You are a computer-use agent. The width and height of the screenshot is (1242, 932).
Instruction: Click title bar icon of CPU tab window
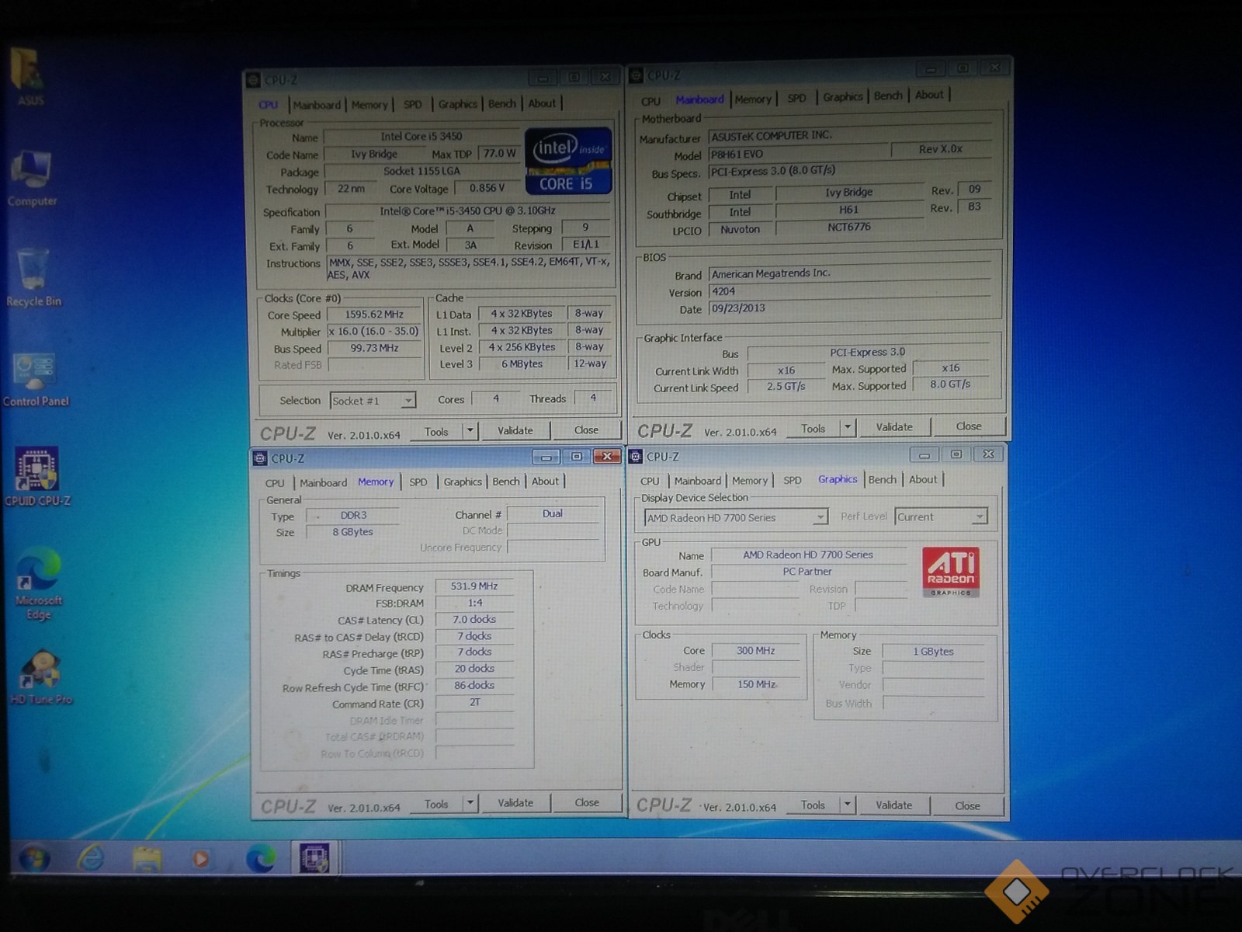[253, 80]
